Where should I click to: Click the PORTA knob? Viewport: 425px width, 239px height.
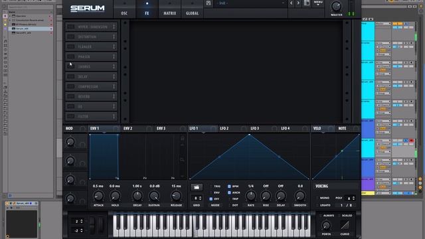point(326,225)
